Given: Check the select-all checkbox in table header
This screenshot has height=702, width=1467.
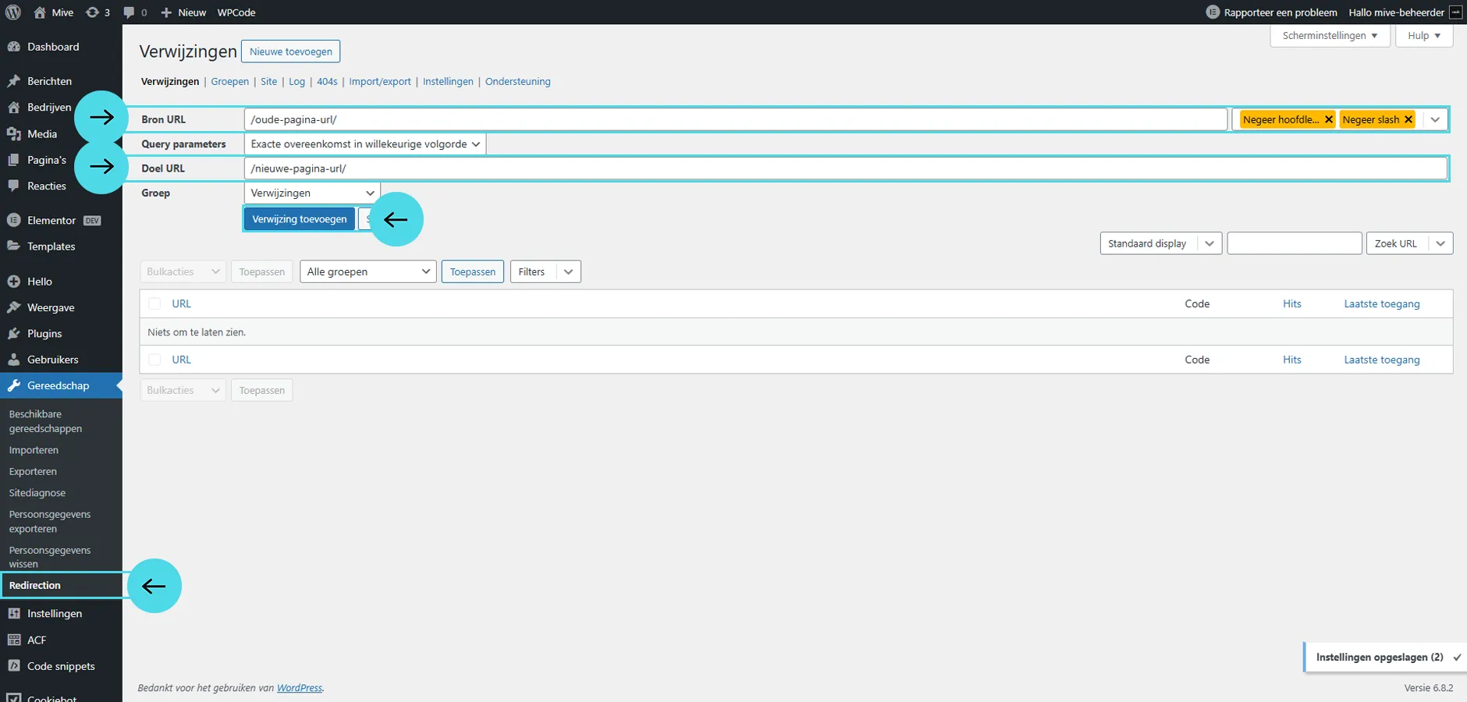Looking at the screenshot, I should click(155, 304).
